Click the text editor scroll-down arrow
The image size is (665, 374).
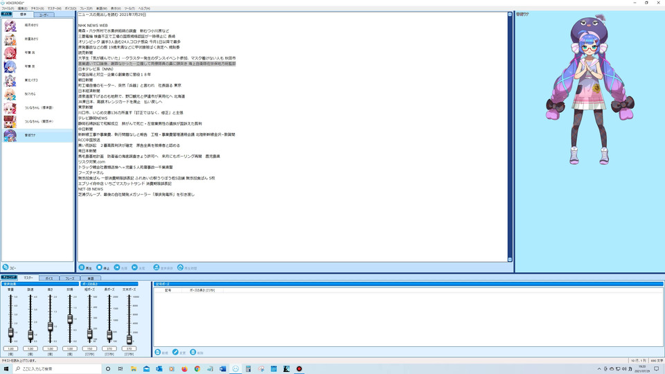[x=510, y=260]
